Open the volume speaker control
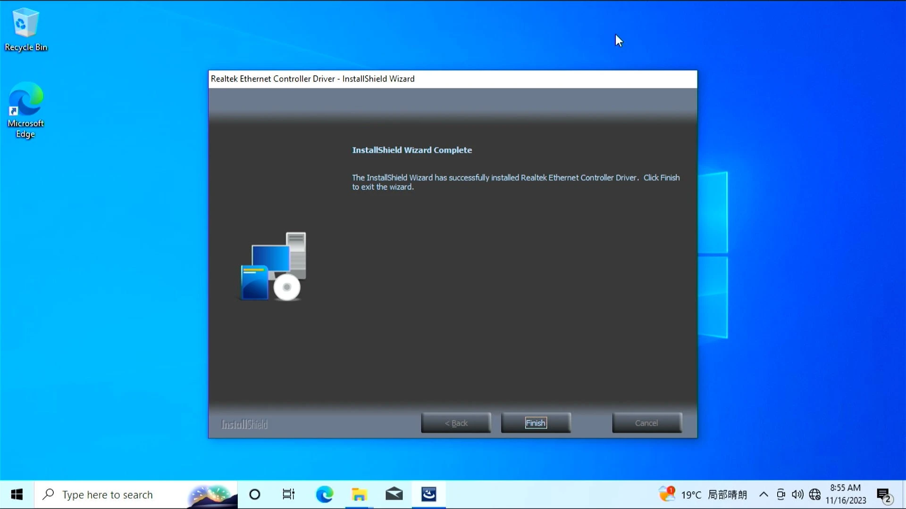 coord(797,494)
